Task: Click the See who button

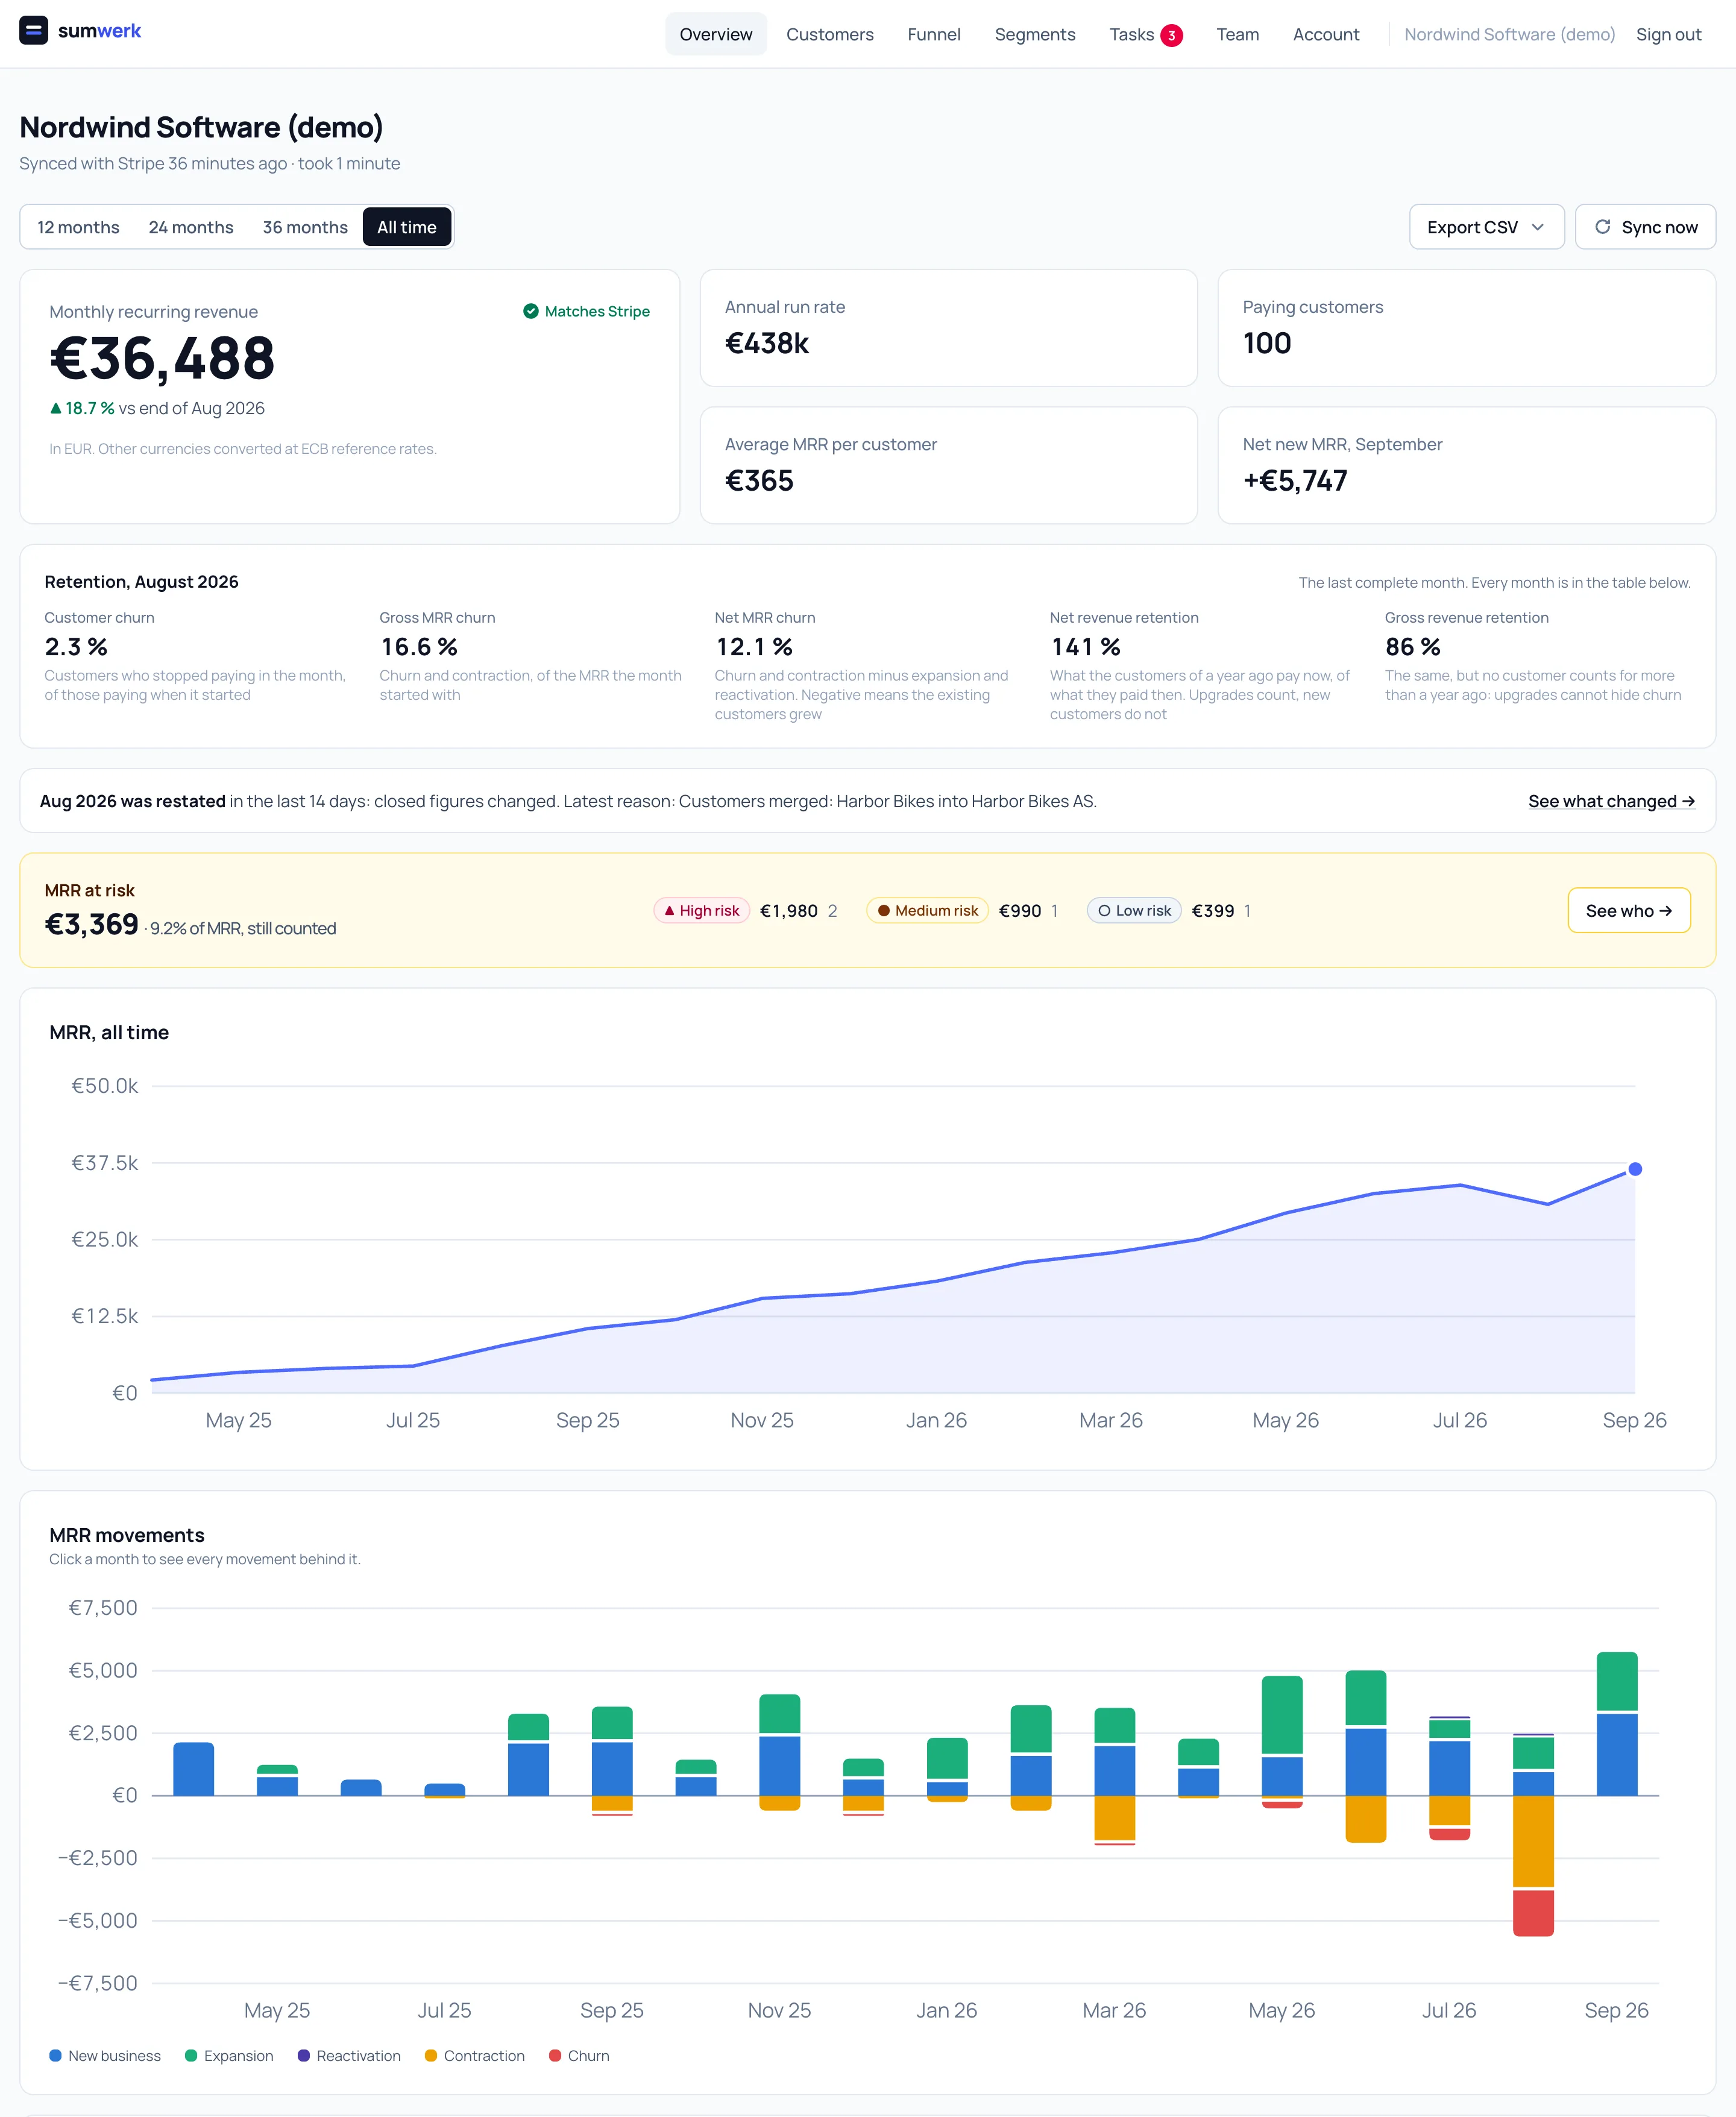Action: point(1629,910)
